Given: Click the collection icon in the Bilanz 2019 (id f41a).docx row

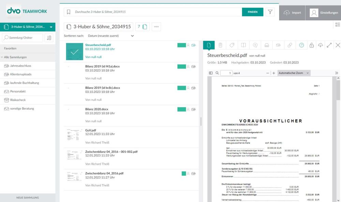Looking at the screenshot, I should [x=193, y=67].
